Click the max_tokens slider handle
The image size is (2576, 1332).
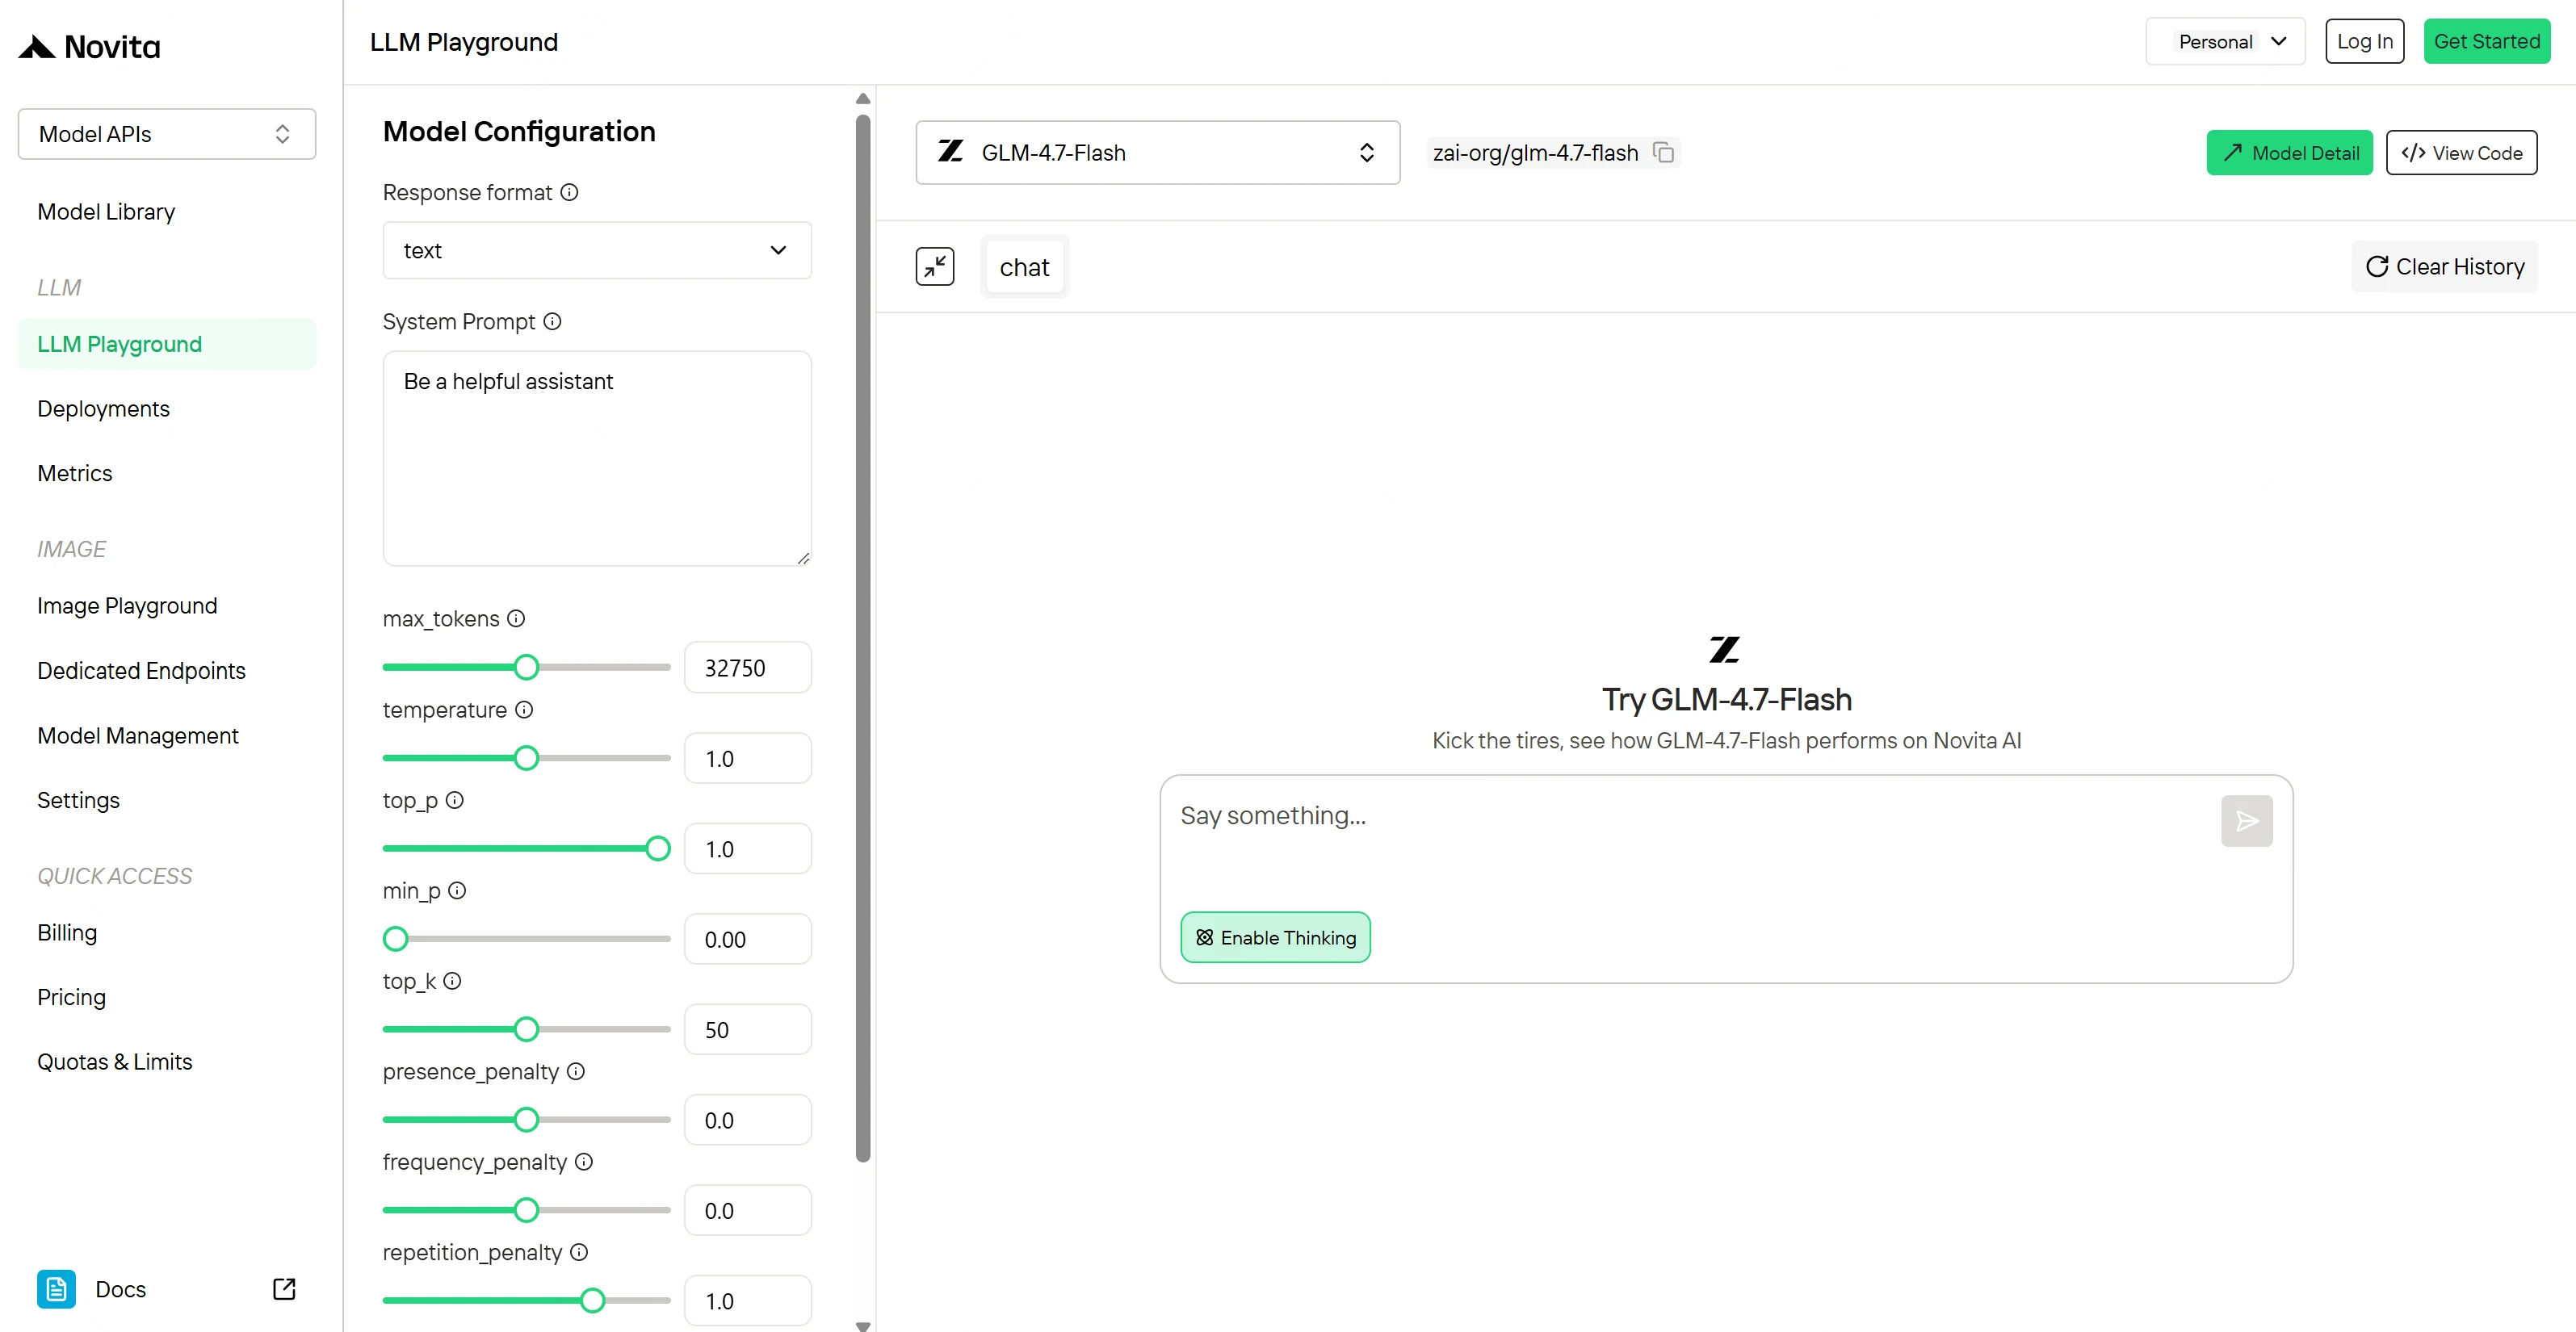pos(526,667)
